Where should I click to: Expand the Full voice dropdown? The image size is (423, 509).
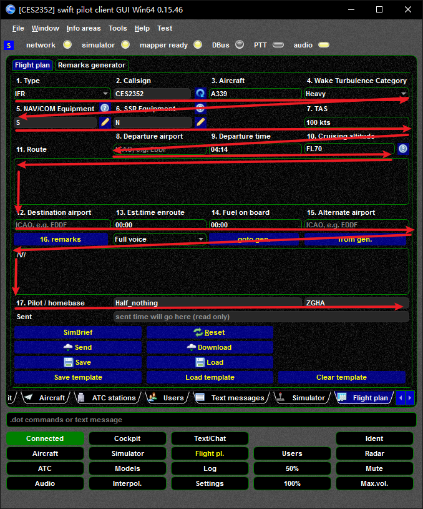200,239
